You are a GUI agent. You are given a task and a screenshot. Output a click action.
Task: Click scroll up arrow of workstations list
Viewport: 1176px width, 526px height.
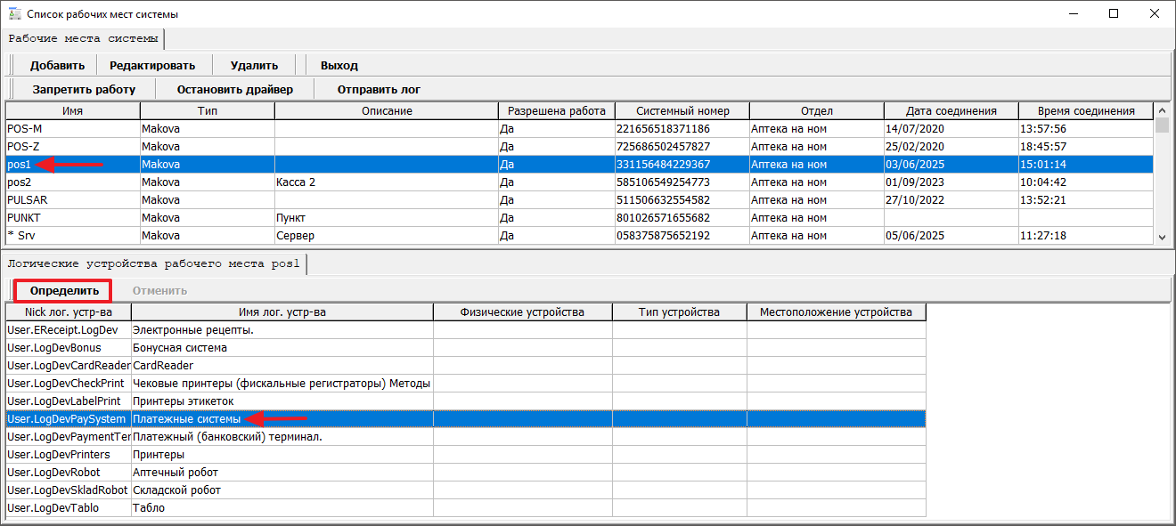pos(1162,109)
